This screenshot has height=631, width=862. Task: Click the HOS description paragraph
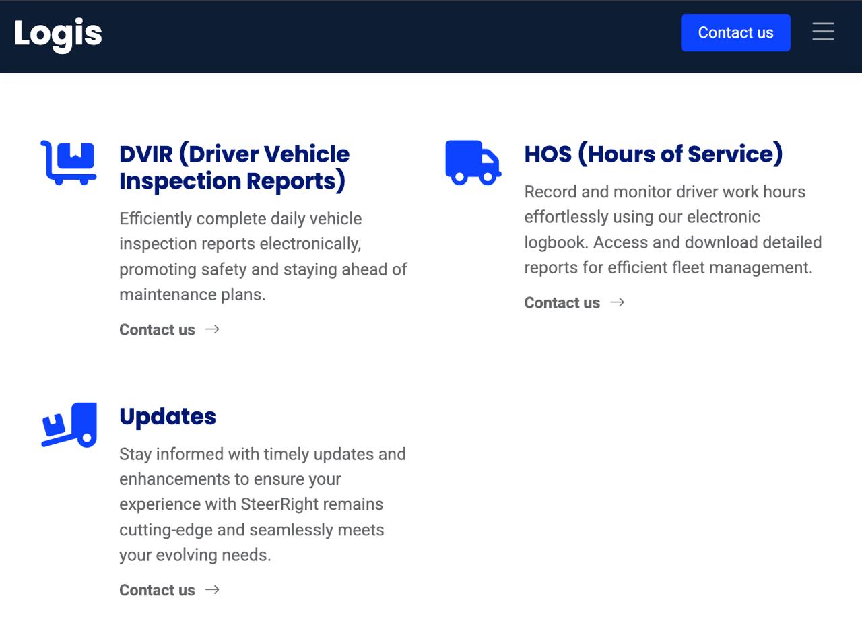pos(672,230)
